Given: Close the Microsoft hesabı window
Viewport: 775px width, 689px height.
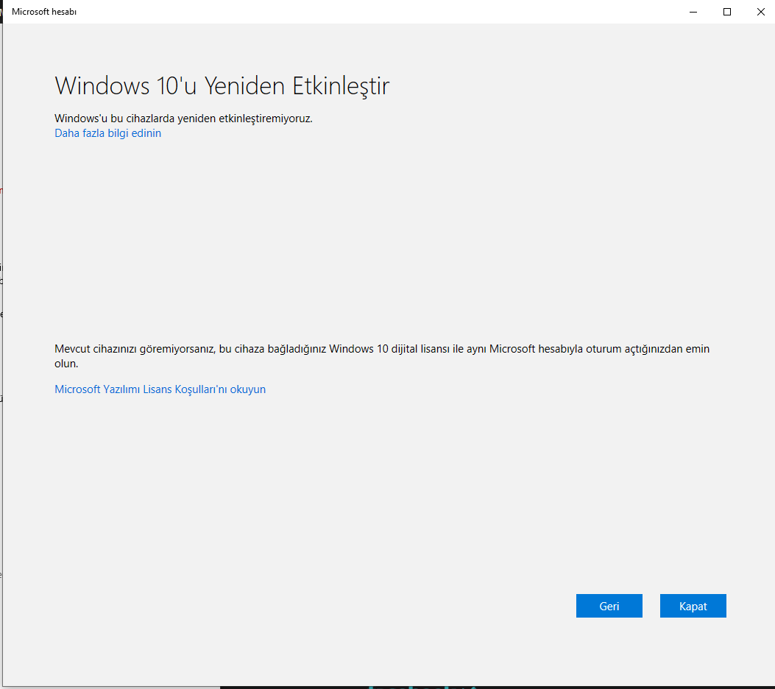Looking at the screenshot, I should tap(761, 12).
